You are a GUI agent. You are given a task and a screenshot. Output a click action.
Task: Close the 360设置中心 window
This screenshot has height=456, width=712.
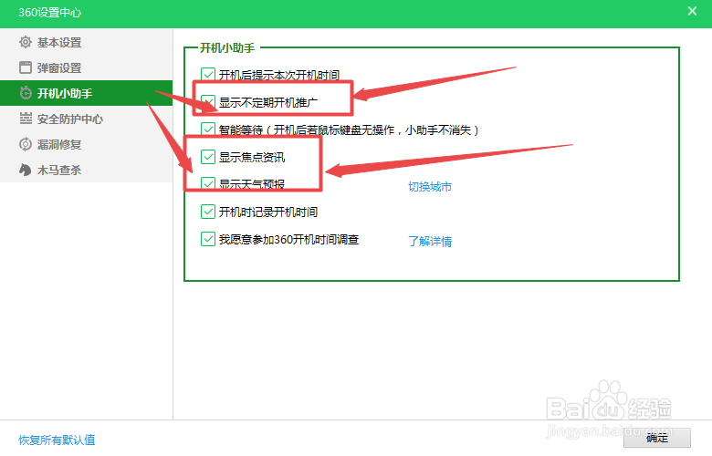coord(692,11)
